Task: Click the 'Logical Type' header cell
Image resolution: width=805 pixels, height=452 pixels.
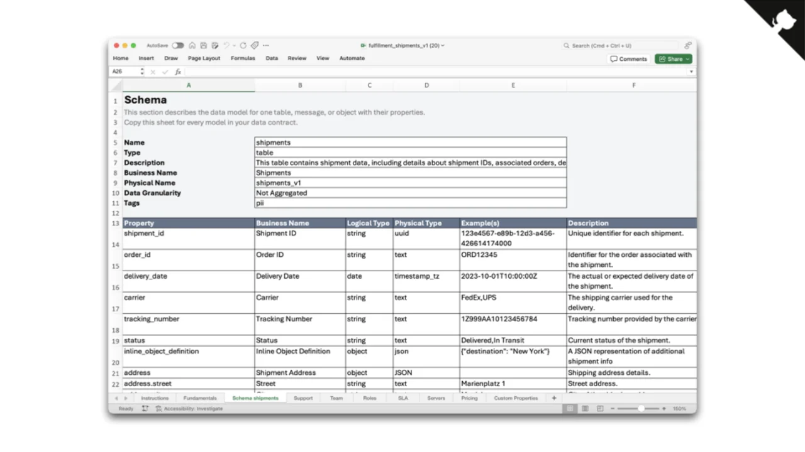Action: coord(369,223)
